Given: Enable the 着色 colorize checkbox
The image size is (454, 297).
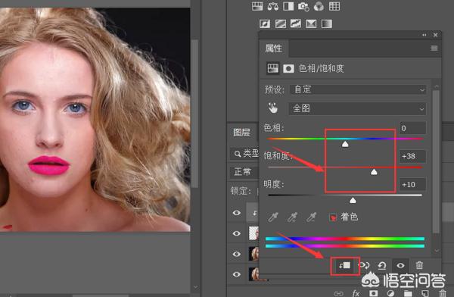Looking at the screenshot, I should pos(333,217).
